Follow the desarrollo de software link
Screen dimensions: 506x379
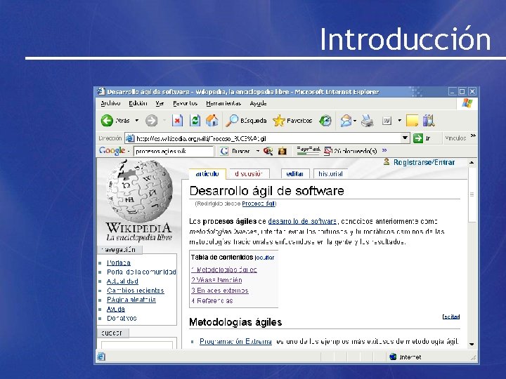point(302,221)
